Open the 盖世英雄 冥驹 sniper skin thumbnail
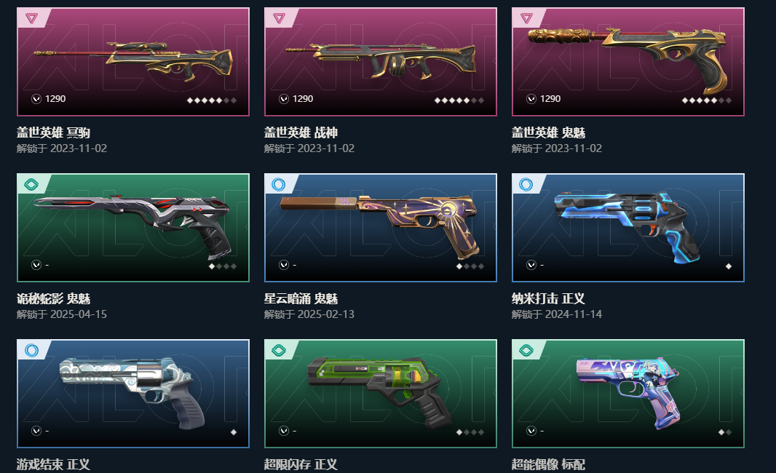 133,62
